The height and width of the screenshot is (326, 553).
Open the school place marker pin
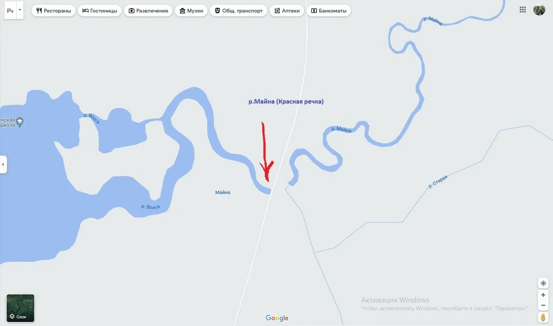(20, 121)
